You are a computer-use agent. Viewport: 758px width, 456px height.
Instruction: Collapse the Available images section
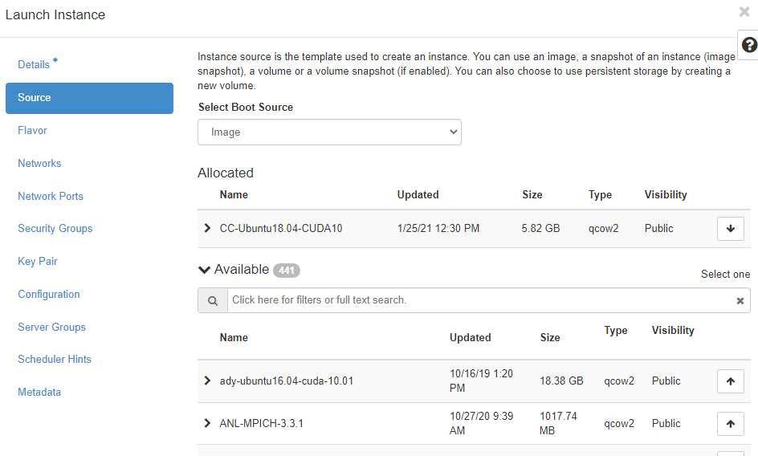pos(205,270)
